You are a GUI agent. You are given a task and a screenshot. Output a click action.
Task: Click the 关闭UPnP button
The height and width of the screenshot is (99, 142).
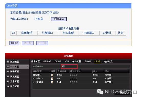click(x=59, y=19)
